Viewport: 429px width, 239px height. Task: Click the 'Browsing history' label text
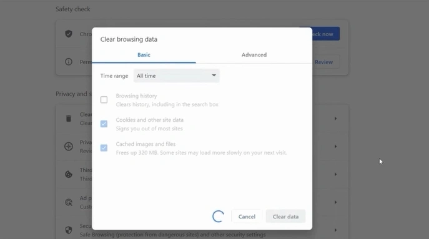click(x=136, y=95)
